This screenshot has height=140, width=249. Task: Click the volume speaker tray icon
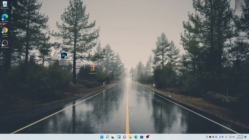[233, 137]
